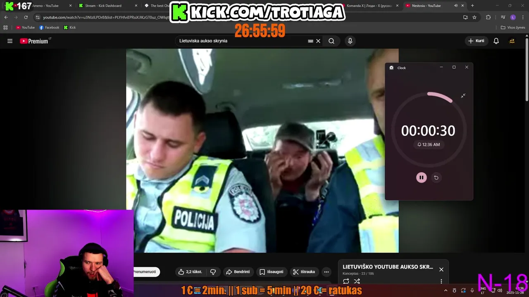Image resolution: width=529 pixels, height=297 pixels.
Task: Go forward in the browser
Action: tap(16, 17)
